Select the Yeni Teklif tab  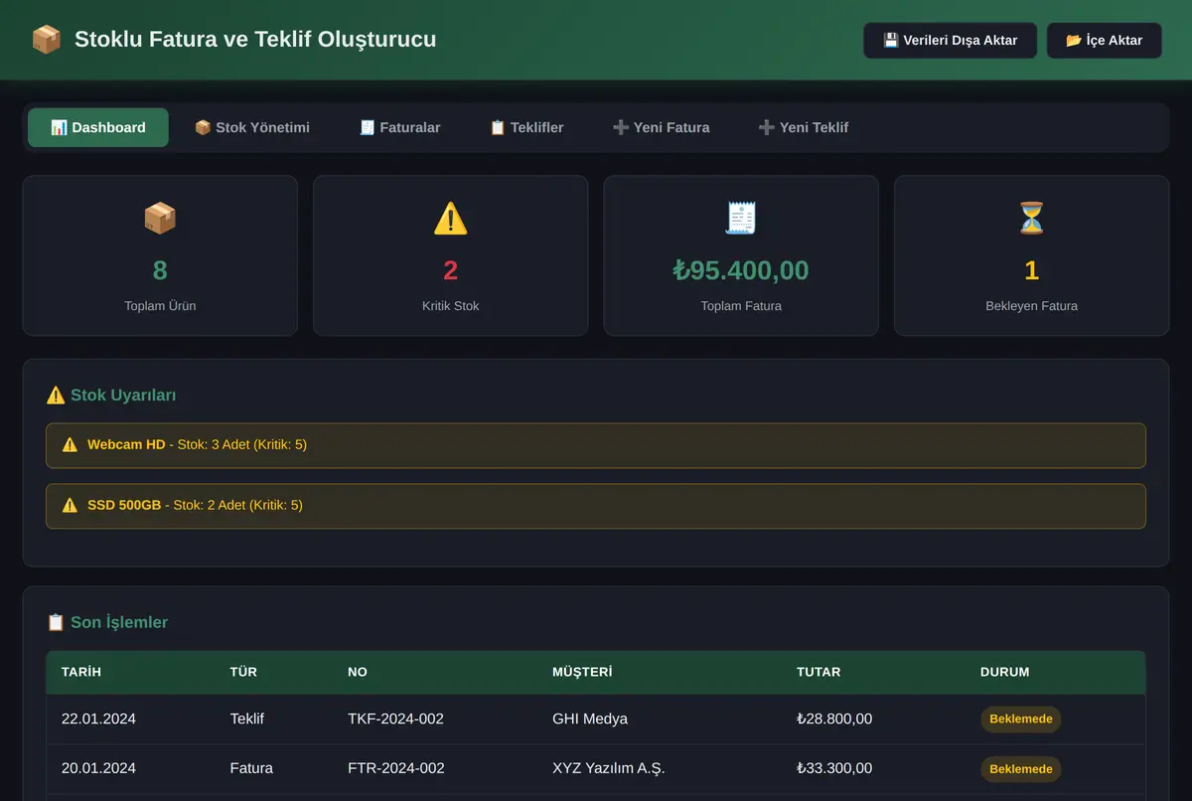[x=804, y=127]
